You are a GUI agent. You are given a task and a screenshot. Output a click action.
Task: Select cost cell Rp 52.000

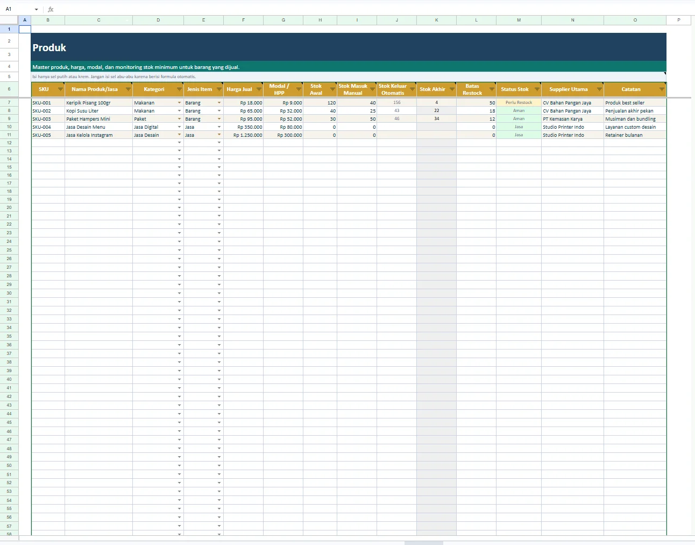pos(283,119)
